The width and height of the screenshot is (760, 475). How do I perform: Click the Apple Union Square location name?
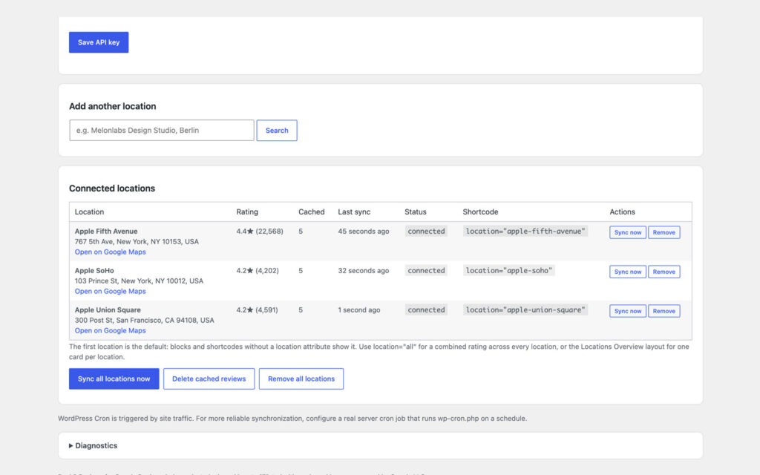(108, 309)
